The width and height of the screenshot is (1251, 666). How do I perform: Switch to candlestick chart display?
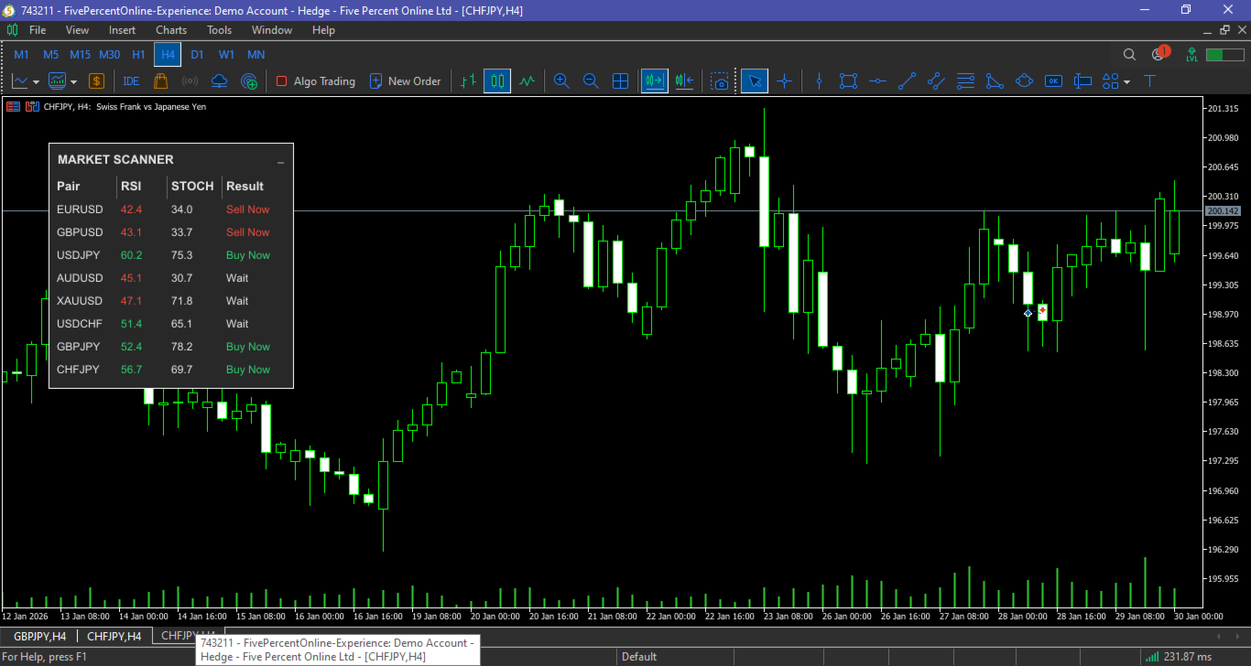click(497, 81)
